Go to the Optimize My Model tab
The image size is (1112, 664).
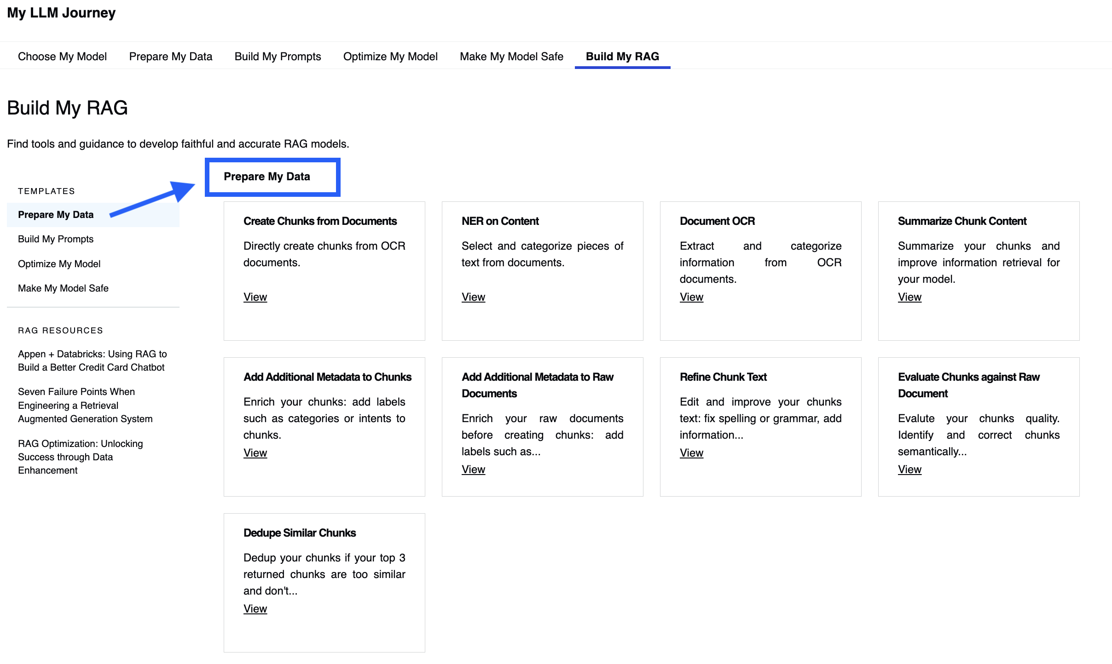point(390,57)
